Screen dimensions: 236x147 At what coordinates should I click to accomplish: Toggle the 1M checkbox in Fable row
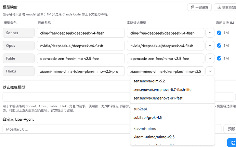tap(219, 58)
